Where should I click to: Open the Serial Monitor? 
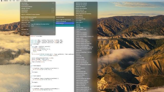38,10
